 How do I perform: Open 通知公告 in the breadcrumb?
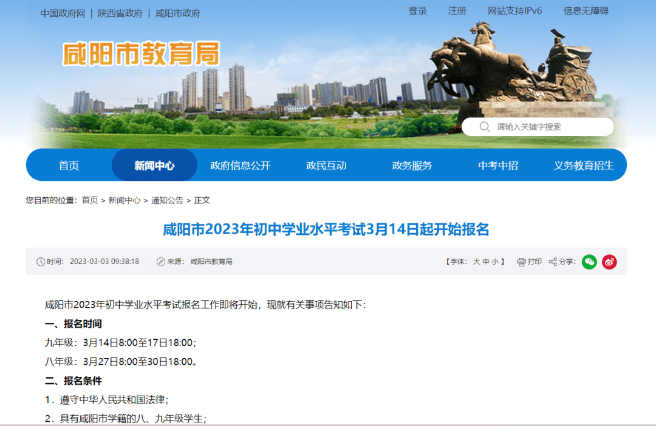167,200
